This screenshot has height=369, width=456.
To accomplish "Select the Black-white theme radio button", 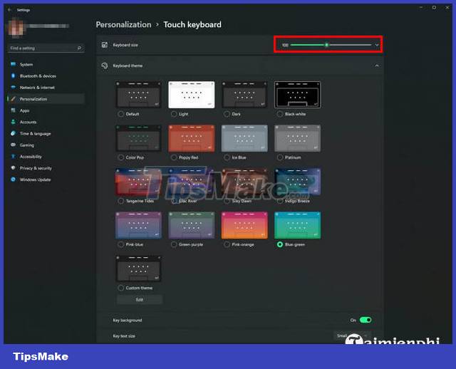I will 280,114.
